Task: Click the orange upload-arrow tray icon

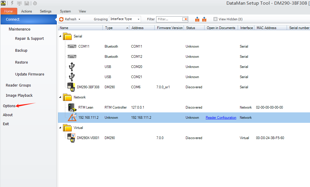Action: coord(204,19)
